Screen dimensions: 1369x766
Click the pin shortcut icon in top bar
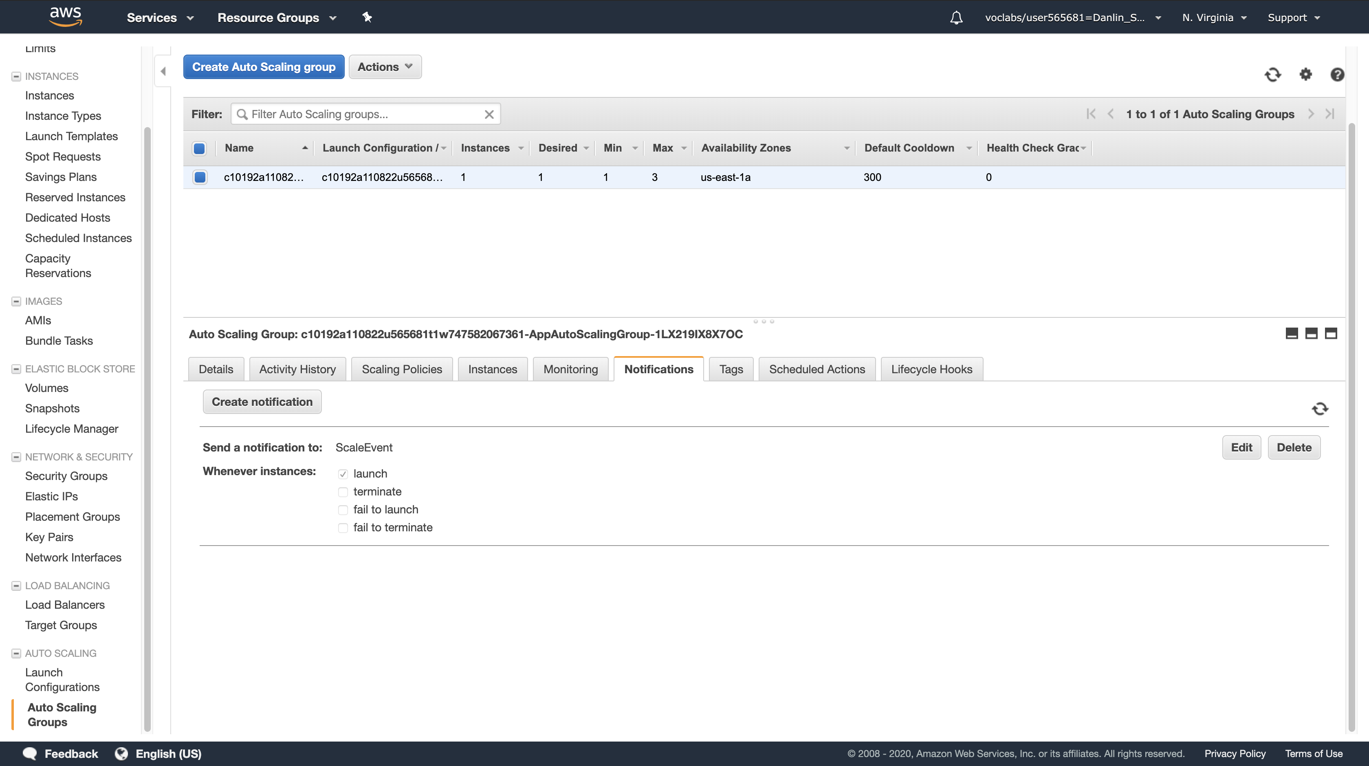click(367, 17)
